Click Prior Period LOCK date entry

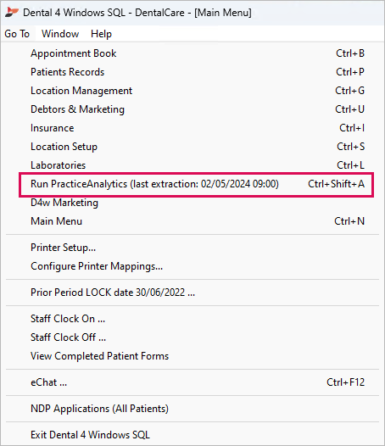click(x=192, y=293)
